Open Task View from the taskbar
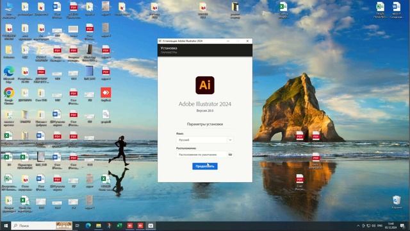The image size is (410, 231). click(x=78, y=225)
